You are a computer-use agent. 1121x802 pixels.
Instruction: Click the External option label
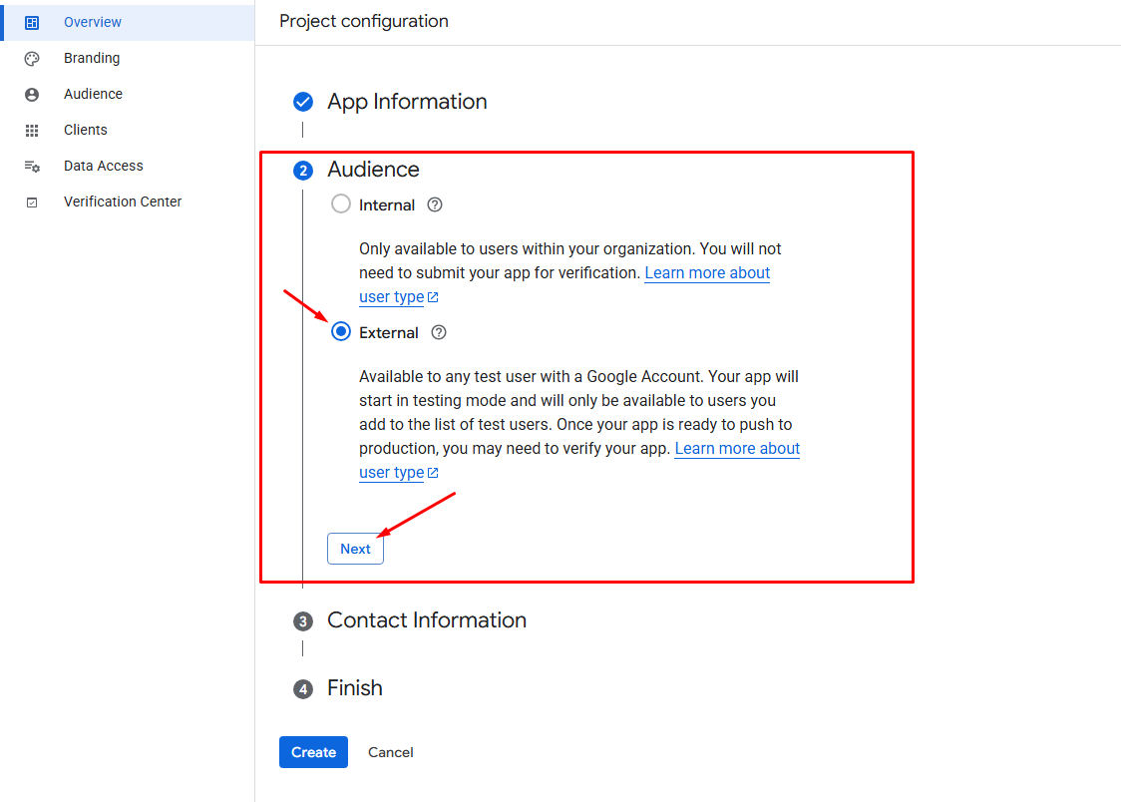[x=389, y=333]
